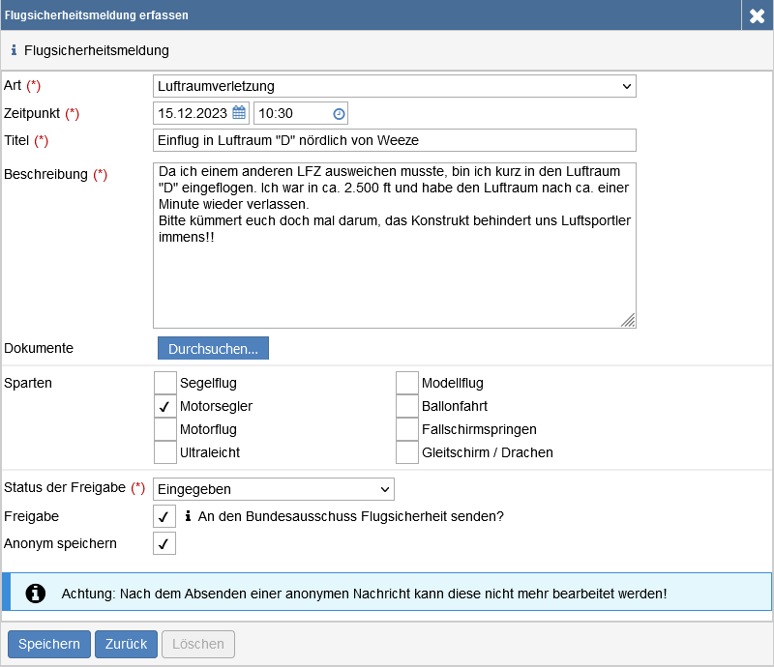
Task: Click the clock icon in time field
Action: 339,114
